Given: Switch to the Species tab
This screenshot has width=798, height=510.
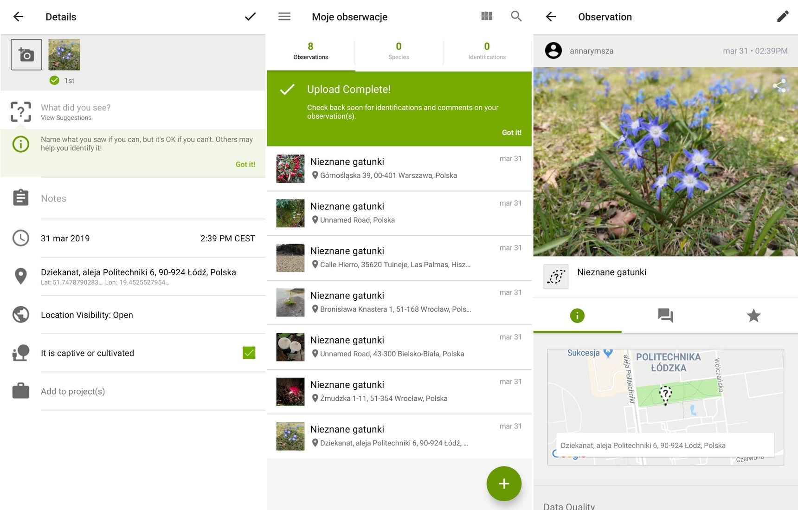Looking at the screenshot, I should click(399, 51).
